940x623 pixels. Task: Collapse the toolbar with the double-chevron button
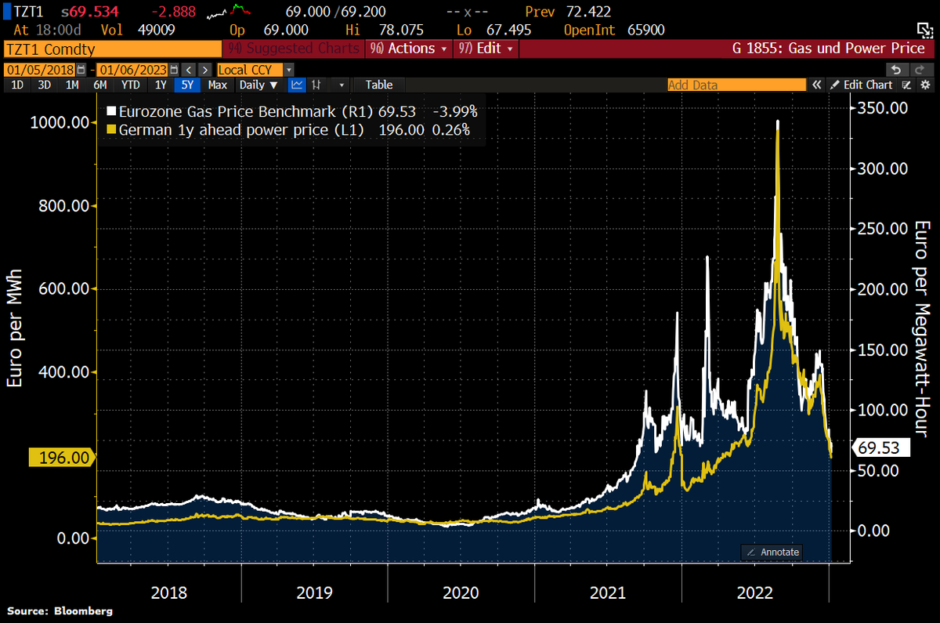(817, 85)
